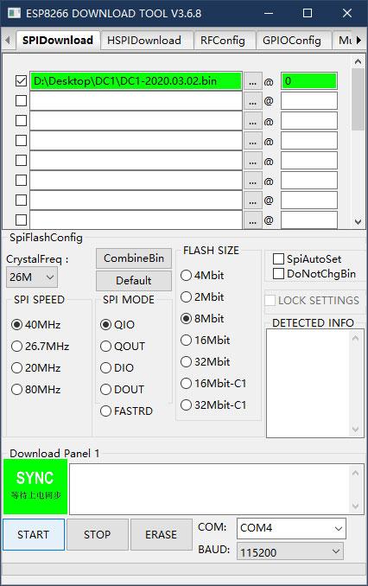
Task: Enable the SpiAutoSet checkbox
Action: [278, 258]
